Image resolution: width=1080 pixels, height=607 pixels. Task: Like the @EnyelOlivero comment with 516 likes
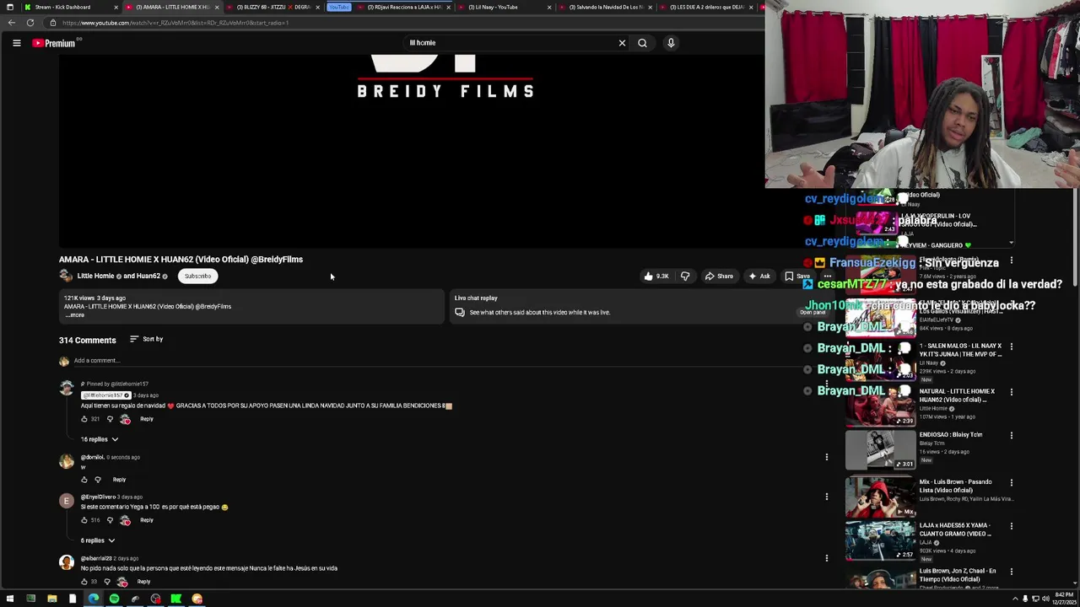[84, 520]
